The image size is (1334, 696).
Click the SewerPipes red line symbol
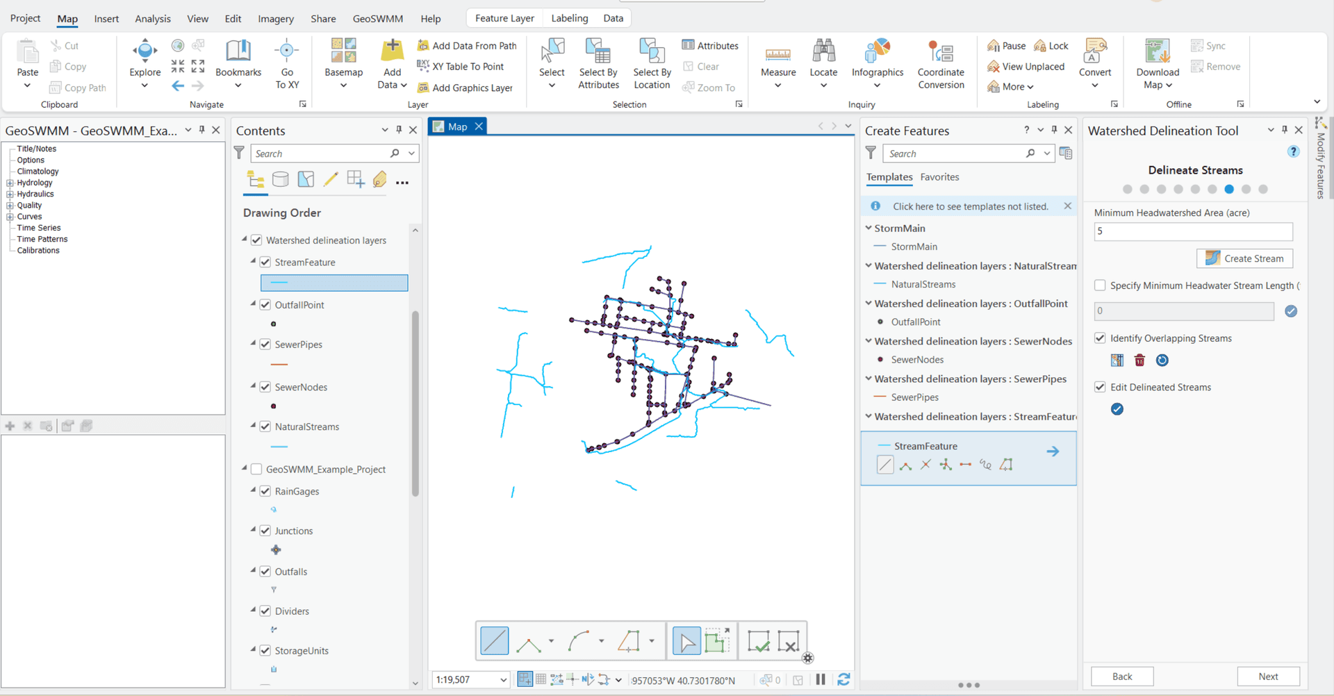(278, 364)
